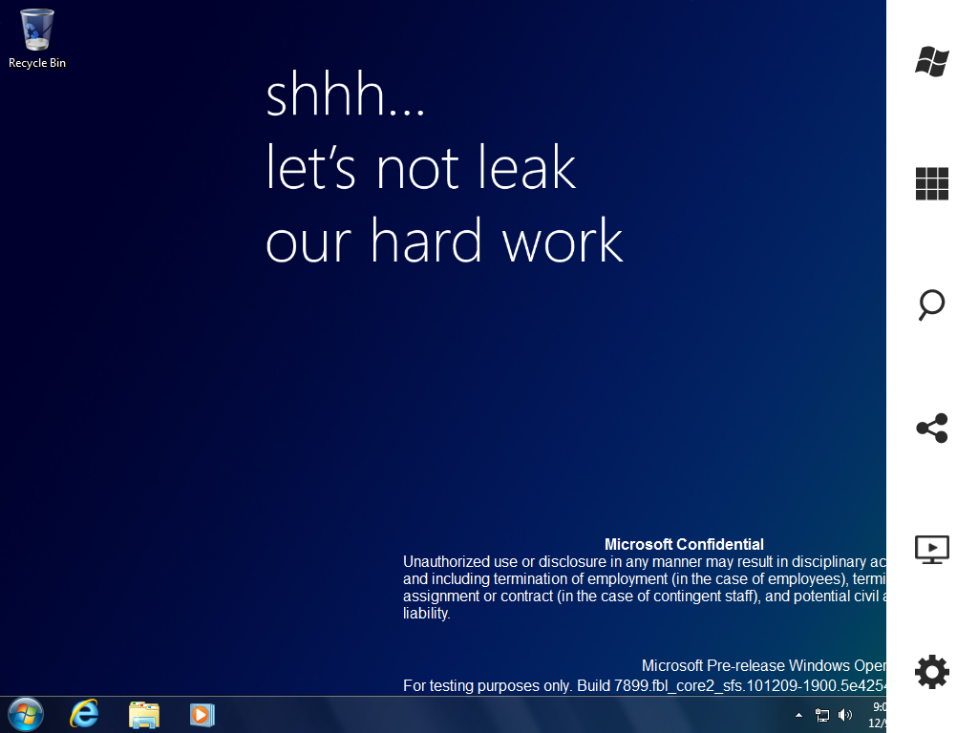Click the Start orb on taskbar
Viewport: 978px width, 733px height.
26,714
